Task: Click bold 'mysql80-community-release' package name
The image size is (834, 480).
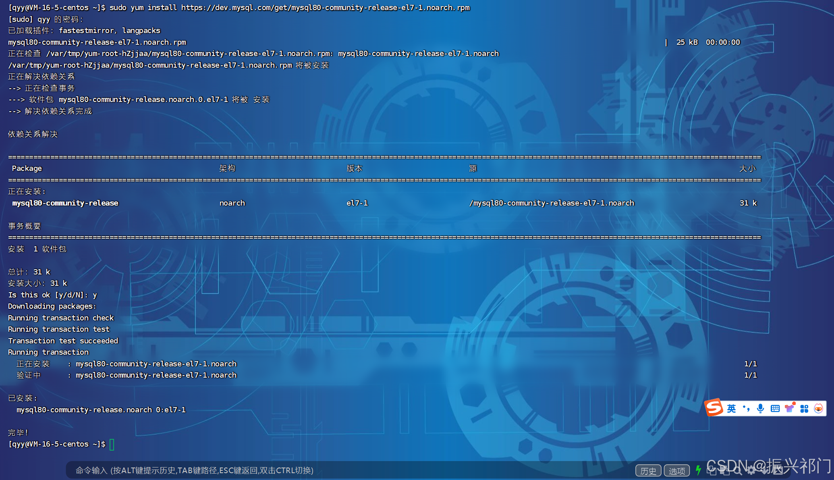Action: (65, 203)
